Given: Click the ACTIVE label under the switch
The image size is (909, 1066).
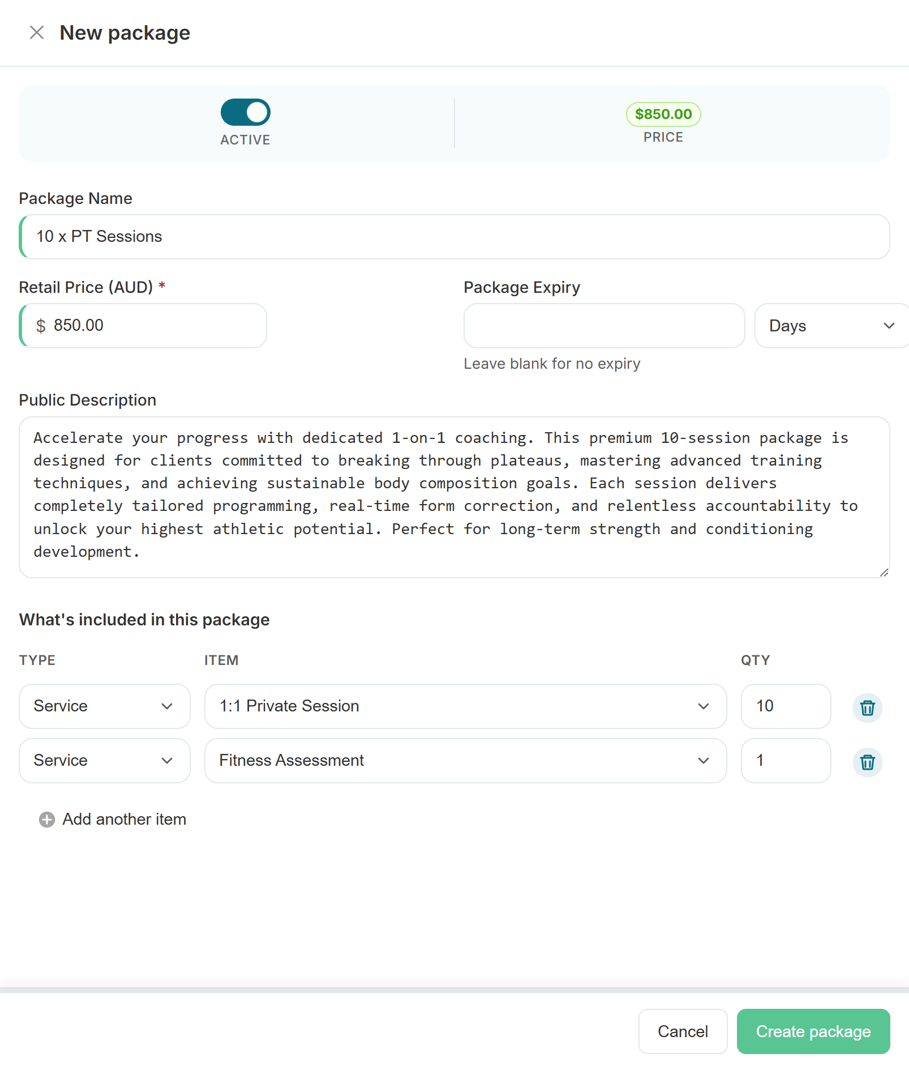Looking at the screenshot, I should tap(245, 140).
